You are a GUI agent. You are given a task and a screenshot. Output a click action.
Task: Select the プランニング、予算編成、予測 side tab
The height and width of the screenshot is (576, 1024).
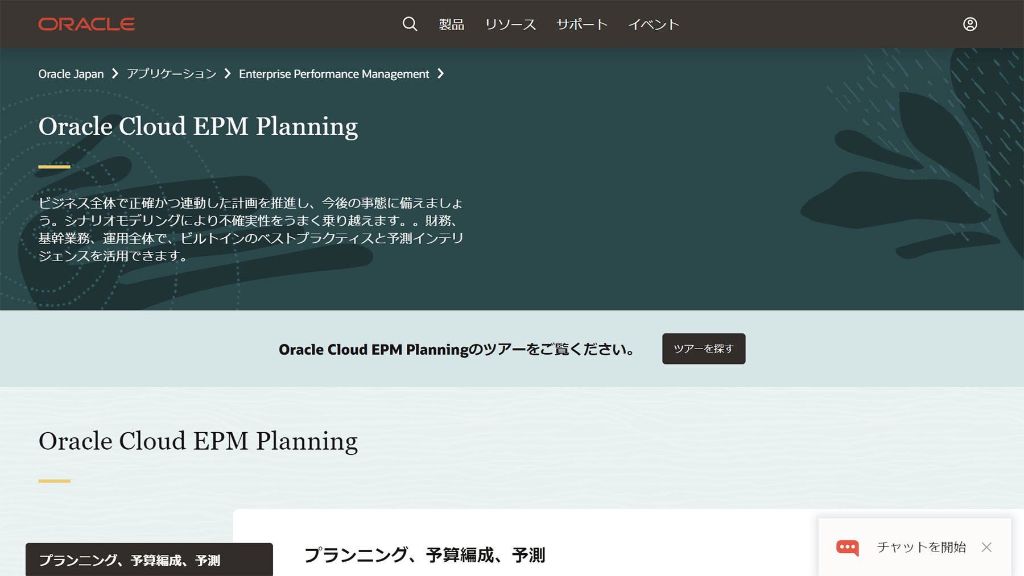click(x=149, y=560)
